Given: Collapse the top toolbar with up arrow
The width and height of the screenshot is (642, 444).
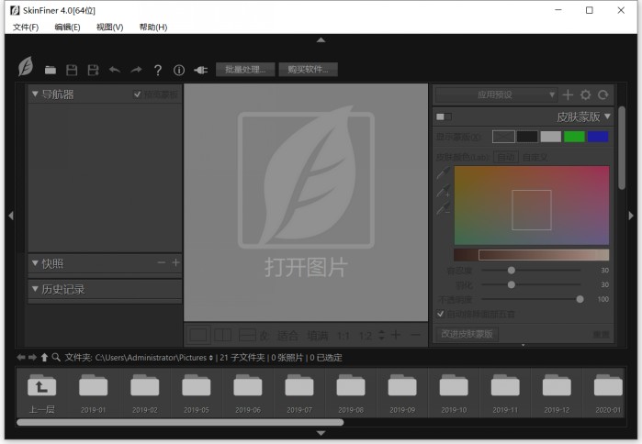Looking at the screenshot, I should click(x=321, y=40).
